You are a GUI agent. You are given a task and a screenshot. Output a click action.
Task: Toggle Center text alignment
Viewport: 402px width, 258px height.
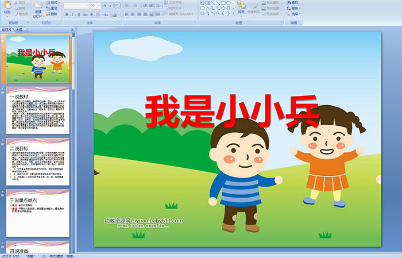click(133, 14)
